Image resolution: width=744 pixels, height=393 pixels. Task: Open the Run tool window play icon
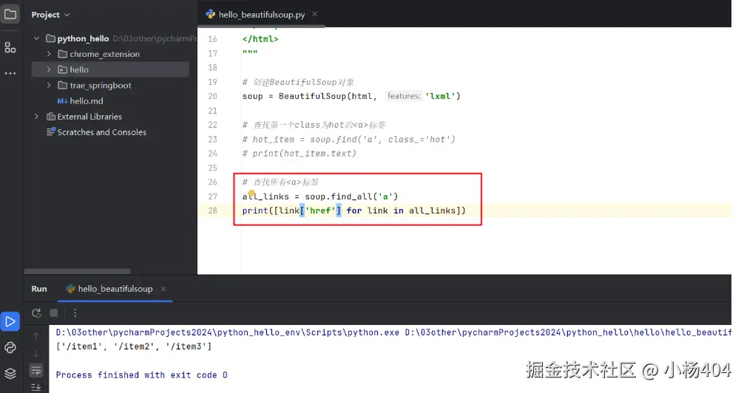point(10,321)
